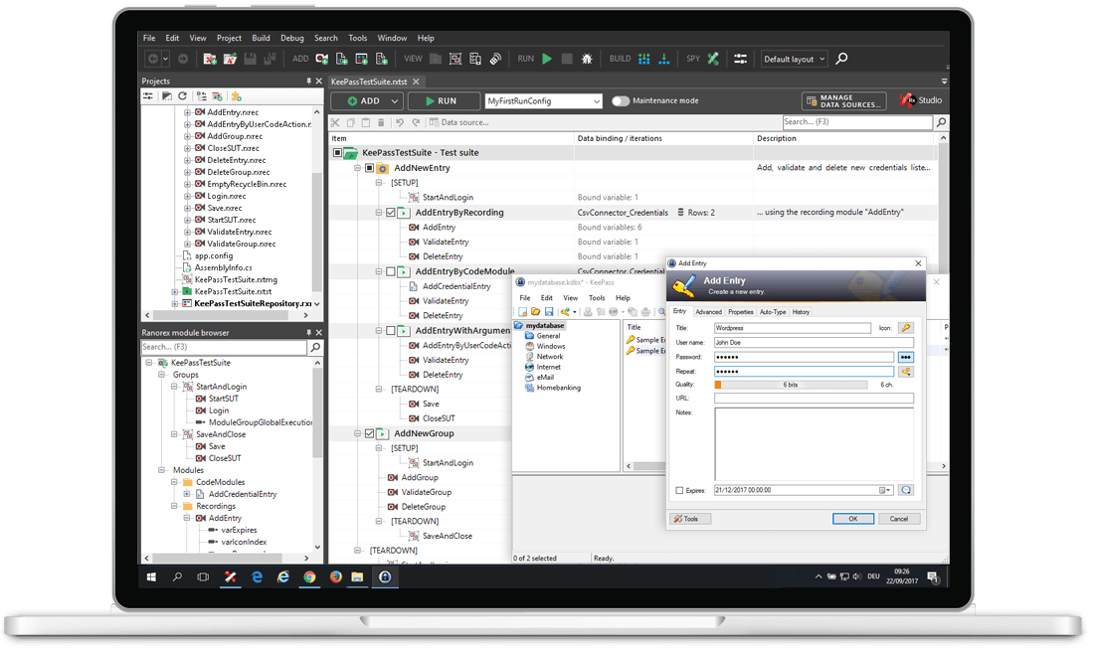Click Cancel in the Add Entry dialog
This screenshot has height=655, width=1094.
click(x=899, y=519)
